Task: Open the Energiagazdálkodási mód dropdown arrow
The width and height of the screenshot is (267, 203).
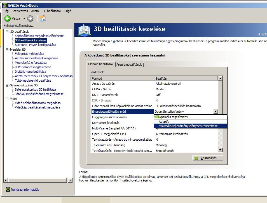Action: pyautogui.click(x=216, y=112)
